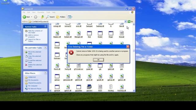Click E-mail the selected items link

pyautogui.click(x=35, y=61)
